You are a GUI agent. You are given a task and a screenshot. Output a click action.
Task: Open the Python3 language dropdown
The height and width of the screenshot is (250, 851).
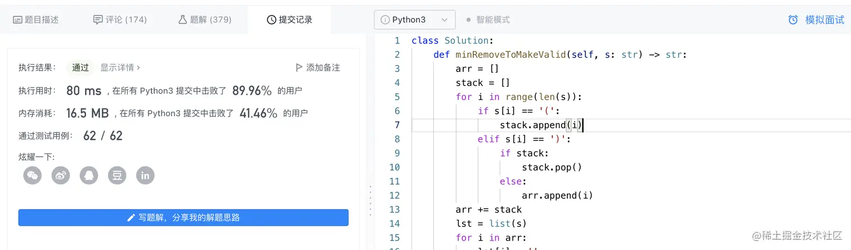click(415, 20)
